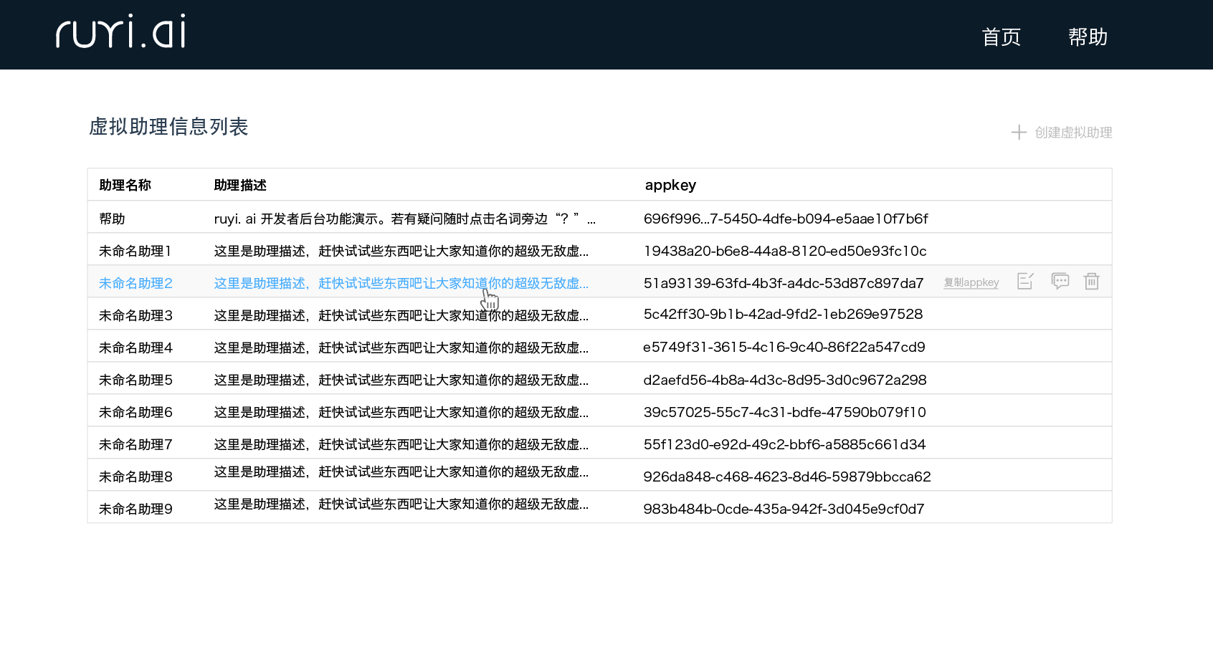The image size is (1213, 665).
Task: Click appkey 983b484b-0cde-435a-942f-3d045e9cf0d7
Action: click(x=784, y=509)
